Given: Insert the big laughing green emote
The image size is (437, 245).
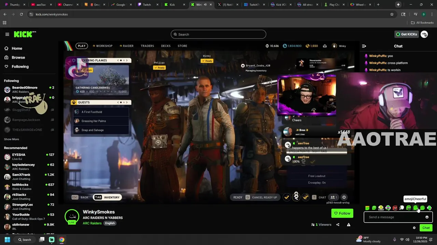Looking at the screenshot, I should pos(409,208).
